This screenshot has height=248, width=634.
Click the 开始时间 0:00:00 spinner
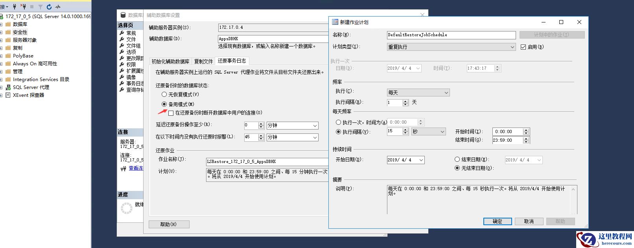(526, 132)
